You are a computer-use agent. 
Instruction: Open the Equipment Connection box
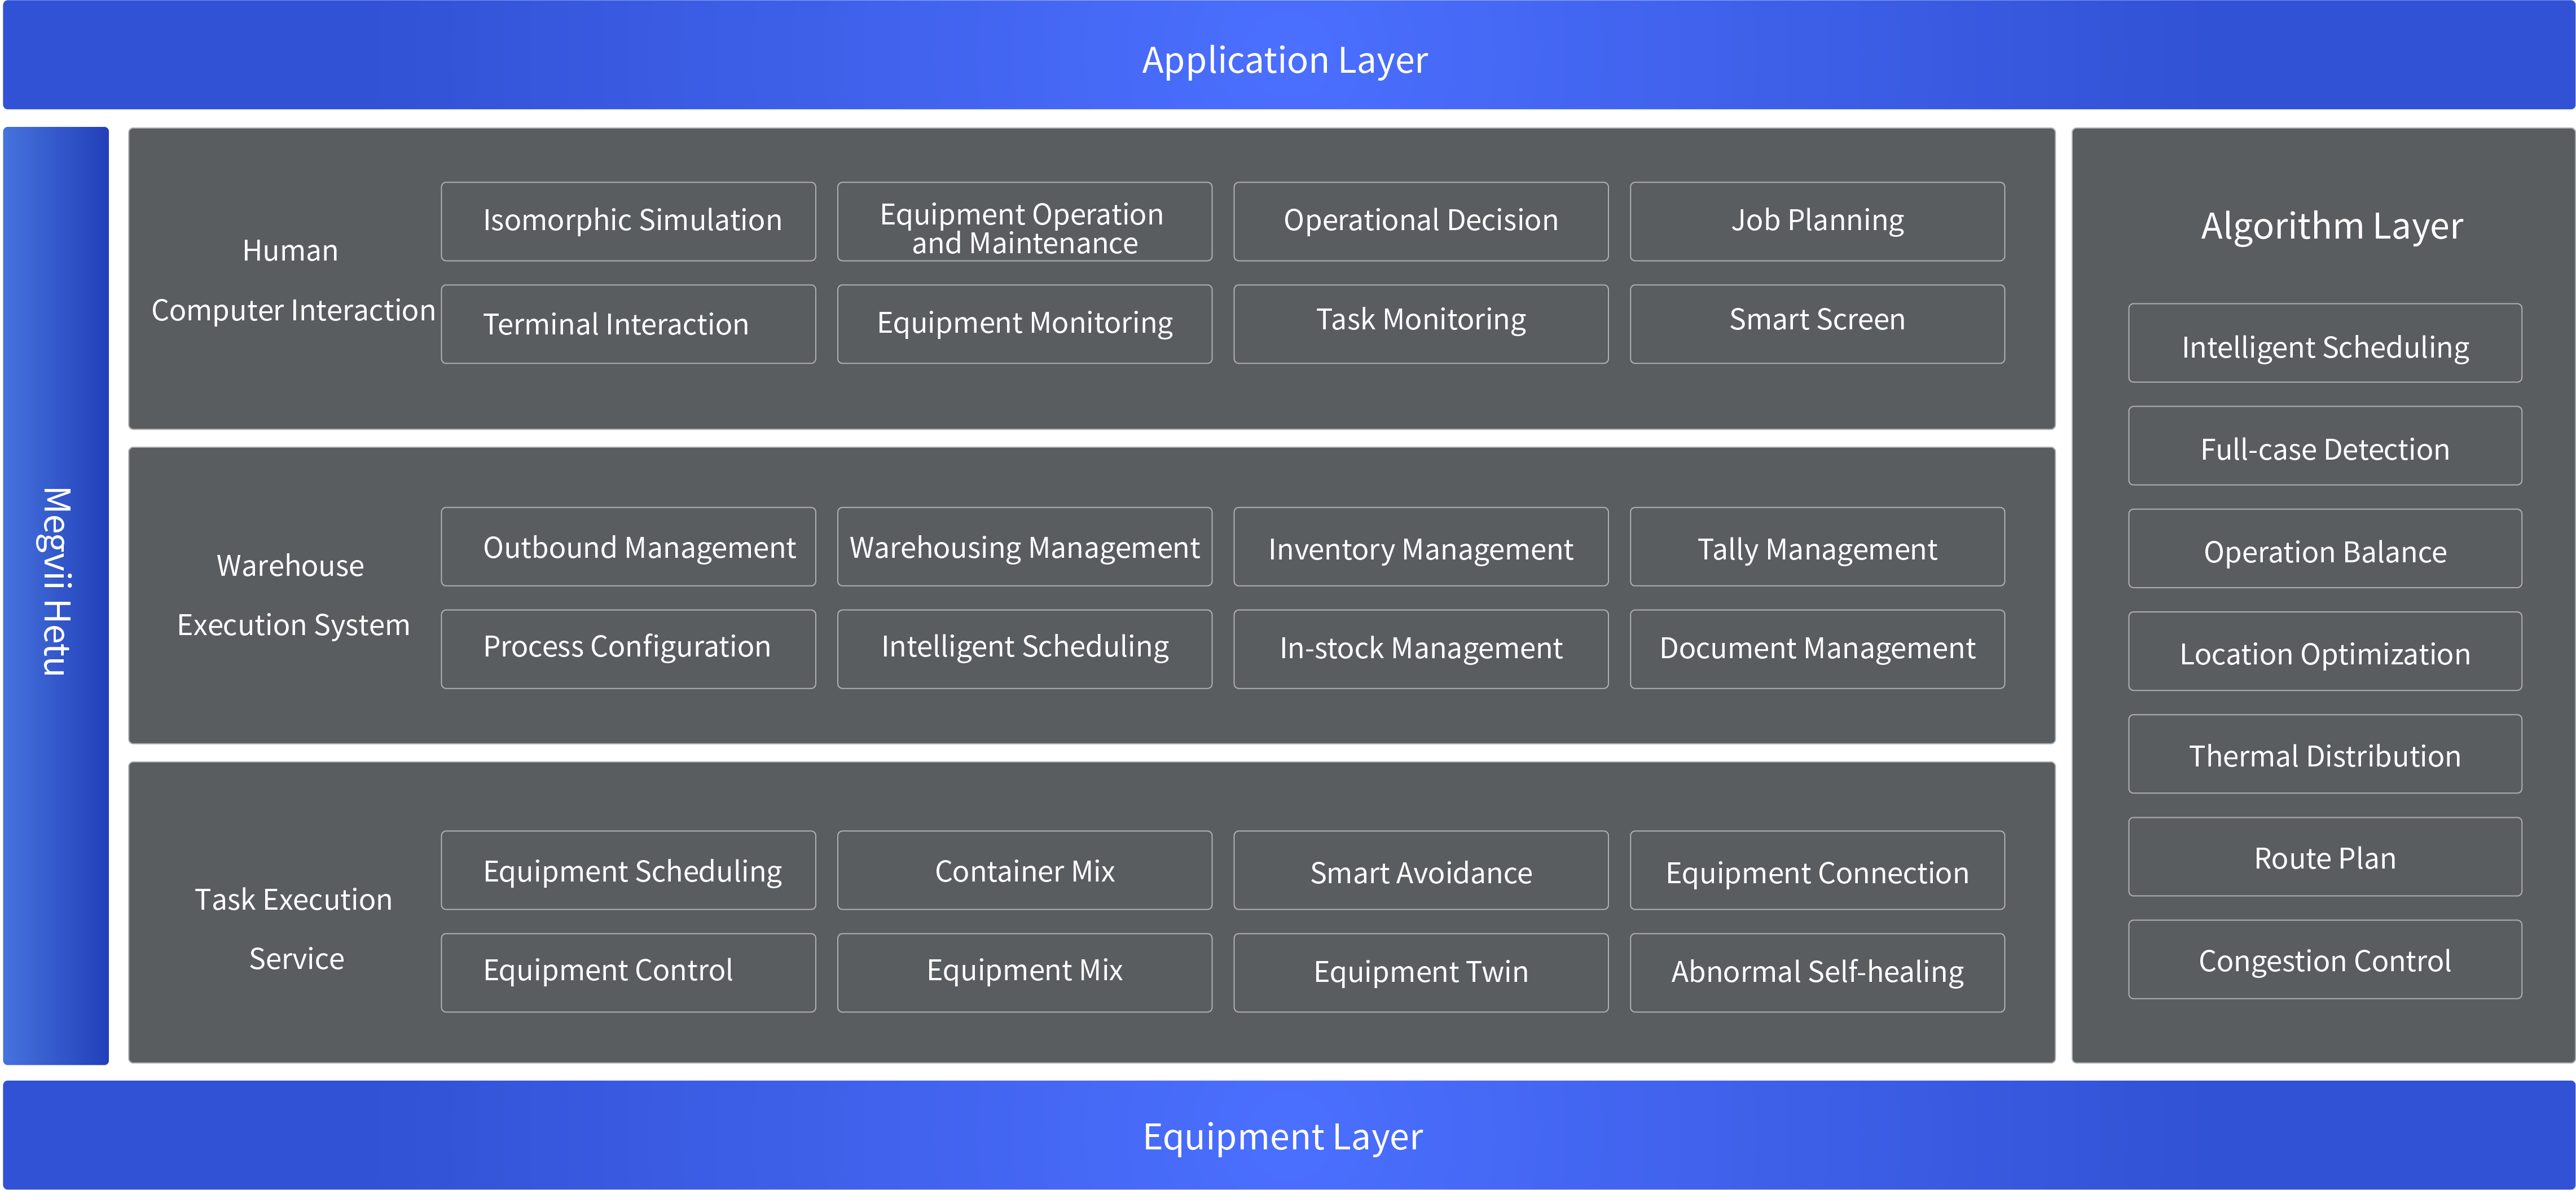coord(1817,870)
